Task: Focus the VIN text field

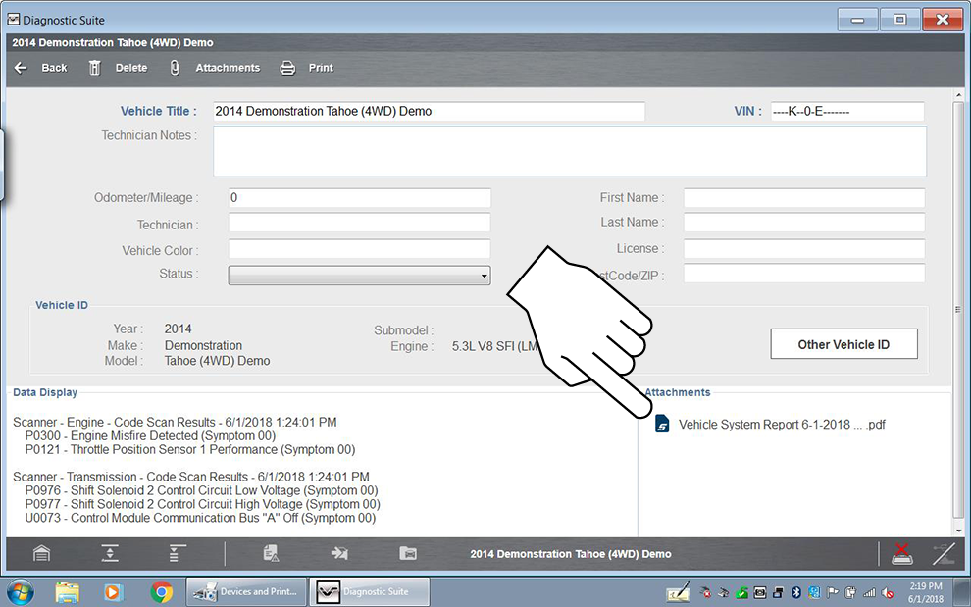Action: click(845, 112)
